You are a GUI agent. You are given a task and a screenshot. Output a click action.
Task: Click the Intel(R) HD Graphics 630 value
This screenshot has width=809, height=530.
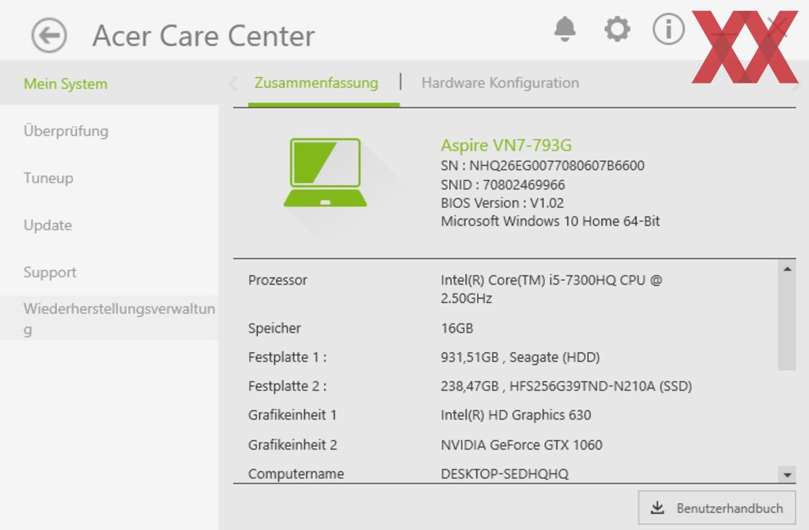click(x=516, y=415)
